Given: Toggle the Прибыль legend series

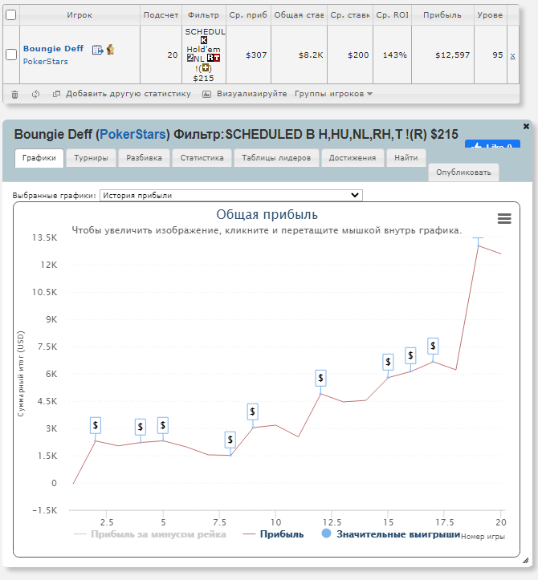Looking at the screenshot, I should pyautogui.click(x=273, y=534).
